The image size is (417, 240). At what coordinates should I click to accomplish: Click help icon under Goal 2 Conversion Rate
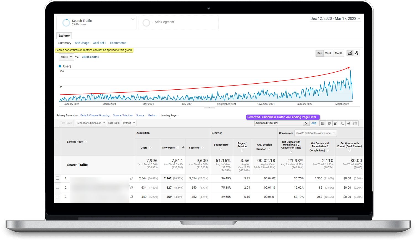click(x=291, y=152)
